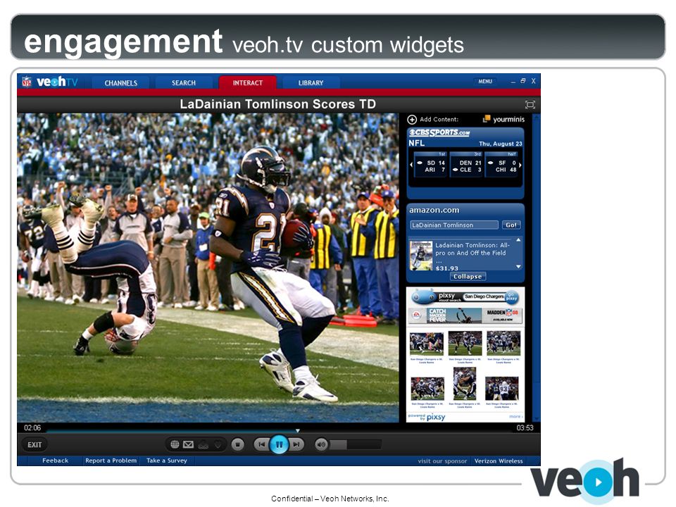The image size is (676, 507).
Task: Click the dimmed download icon beside the envelope
Action: click(203, 444)
